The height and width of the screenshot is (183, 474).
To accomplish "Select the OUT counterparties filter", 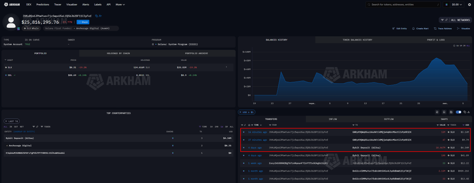I will tap(16, 127).
